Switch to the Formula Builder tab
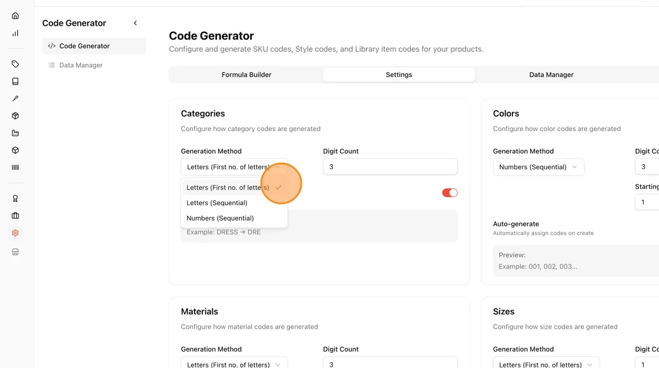 click(x=247, y=75)
